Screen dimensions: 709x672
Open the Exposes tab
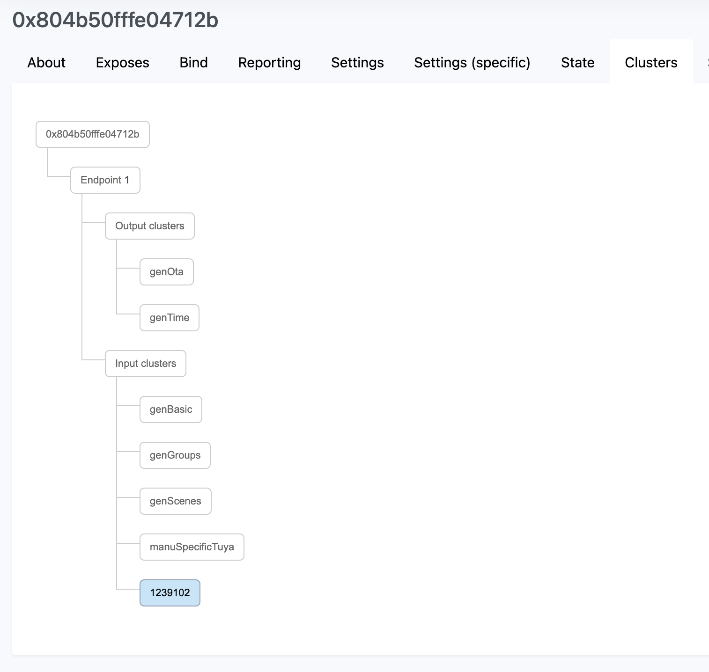pyautogui.click(x=122, y=62)
